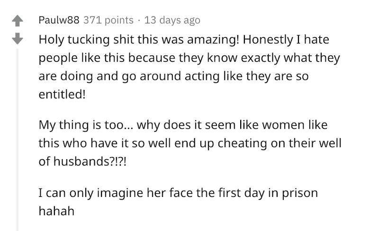379x231 pixels.
Task: Click the word 'around' in the third line
Action: point(160,76)
